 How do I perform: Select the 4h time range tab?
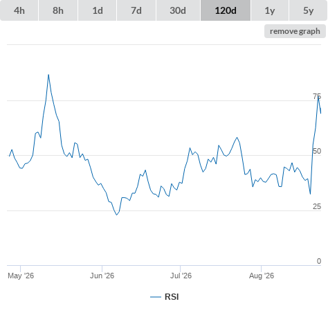click(19, 10)
